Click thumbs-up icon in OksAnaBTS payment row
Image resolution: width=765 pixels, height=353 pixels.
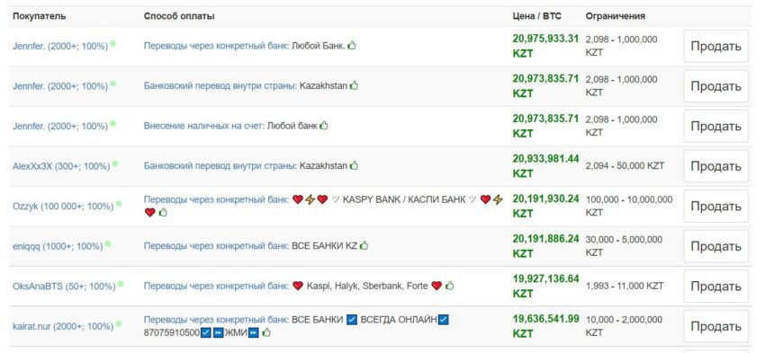pos(449,286)
